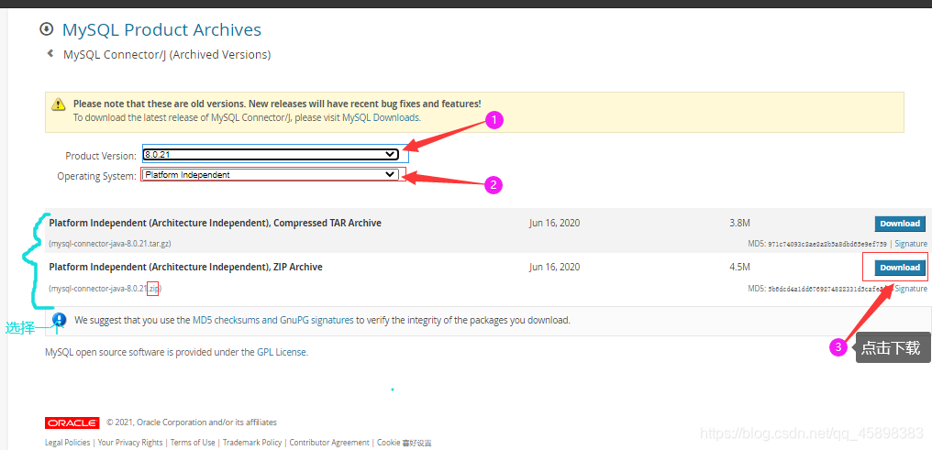
Task: Click the 3.8M file size text
Action: pyautogui.click(x=739, y=224)
